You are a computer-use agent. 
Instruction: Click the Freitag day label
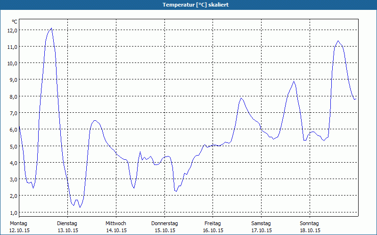pos(213,223)
